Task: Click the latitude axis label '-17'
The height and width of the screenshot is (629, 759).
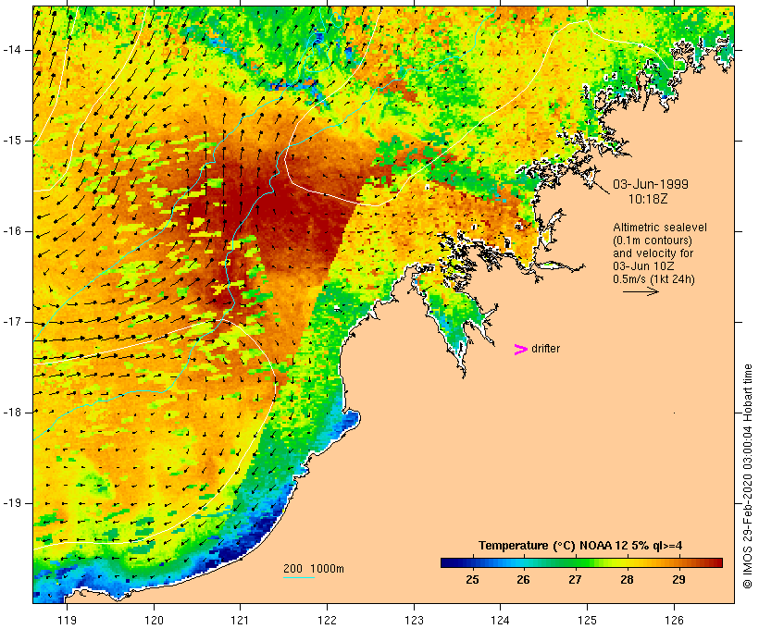Action: (12, 322)
